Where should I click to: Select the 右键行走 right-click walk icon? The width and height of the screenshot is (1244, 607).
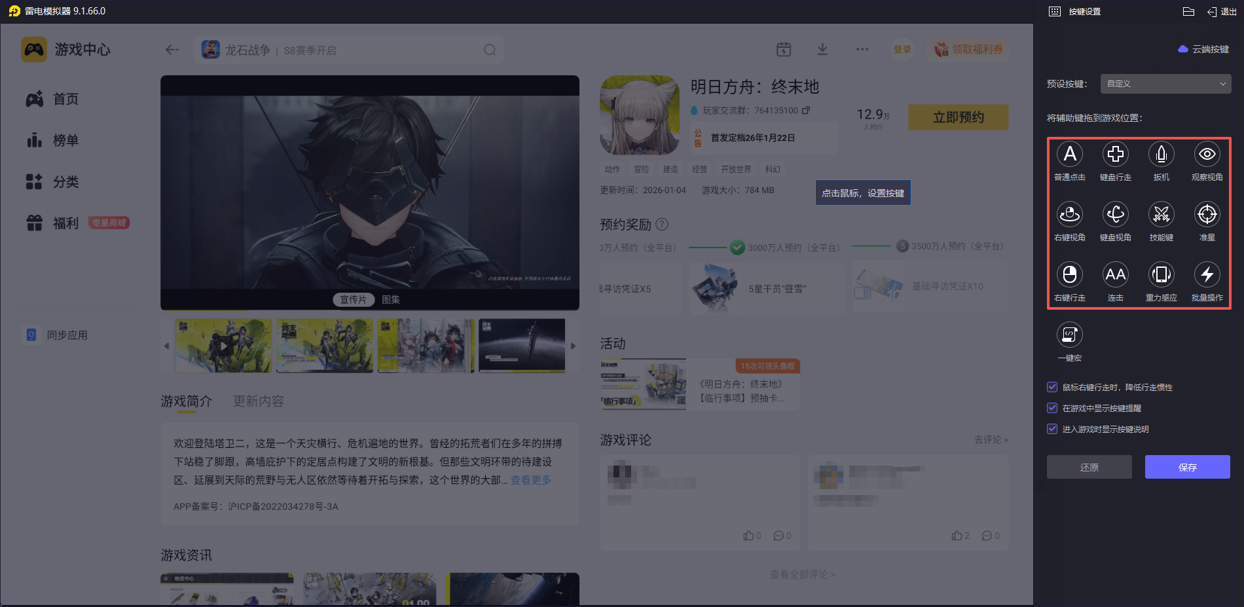1070,274
